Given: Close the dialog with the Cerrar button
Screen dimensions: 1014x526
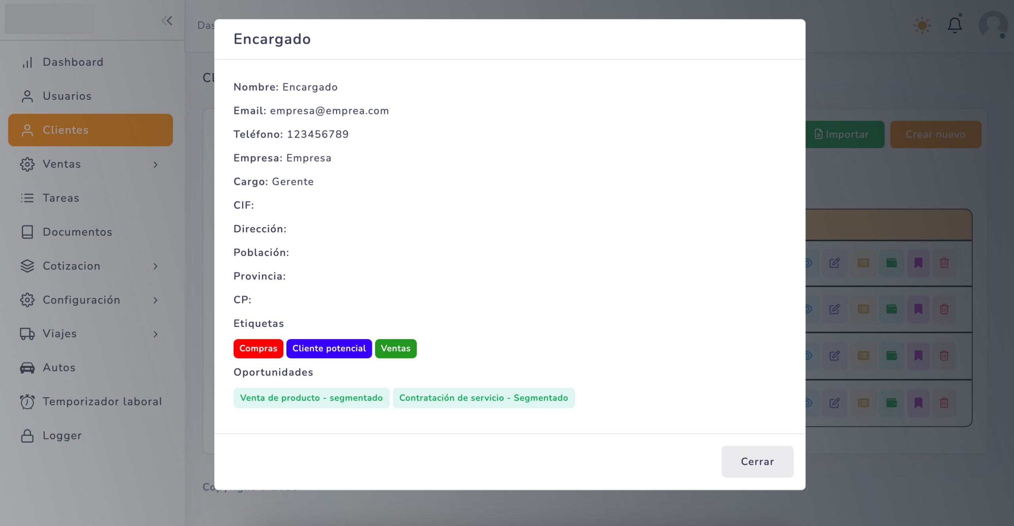Looking at the screenshot, I should (x=757, y=461).
